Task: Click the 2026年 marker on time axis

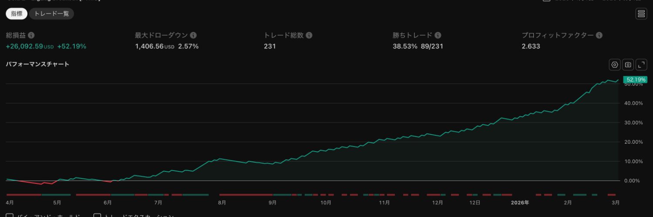Action: point(520,203)
